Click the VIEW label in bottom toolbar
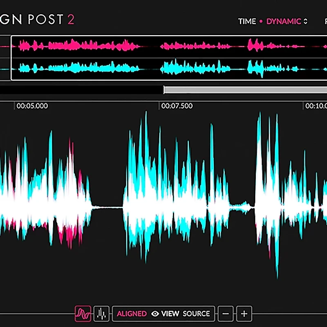The height and width of the screenshot is (327, 327). (170, 314)
